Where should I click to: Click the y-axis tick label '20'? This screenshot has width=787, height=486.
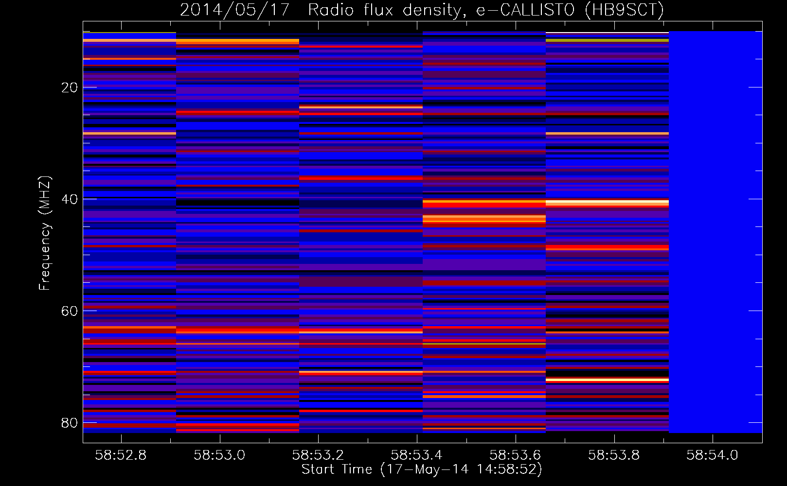70,87
